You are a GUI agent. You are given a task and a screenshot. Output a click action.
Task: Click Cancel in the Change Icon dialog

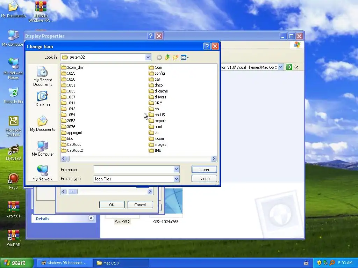(x=204, y=178)
